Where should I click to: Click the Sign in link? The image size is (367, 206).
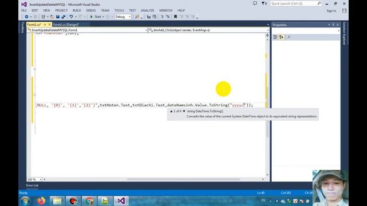pyautogui.click(x=331, y=11)
